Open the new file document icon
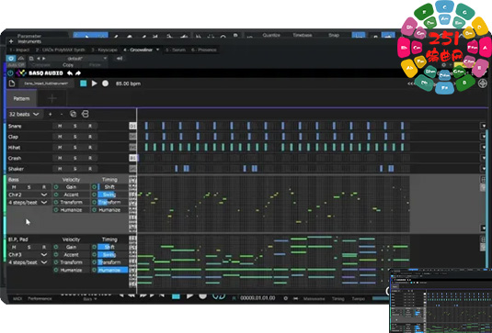The image size is (492, 333). click(12, 83)
